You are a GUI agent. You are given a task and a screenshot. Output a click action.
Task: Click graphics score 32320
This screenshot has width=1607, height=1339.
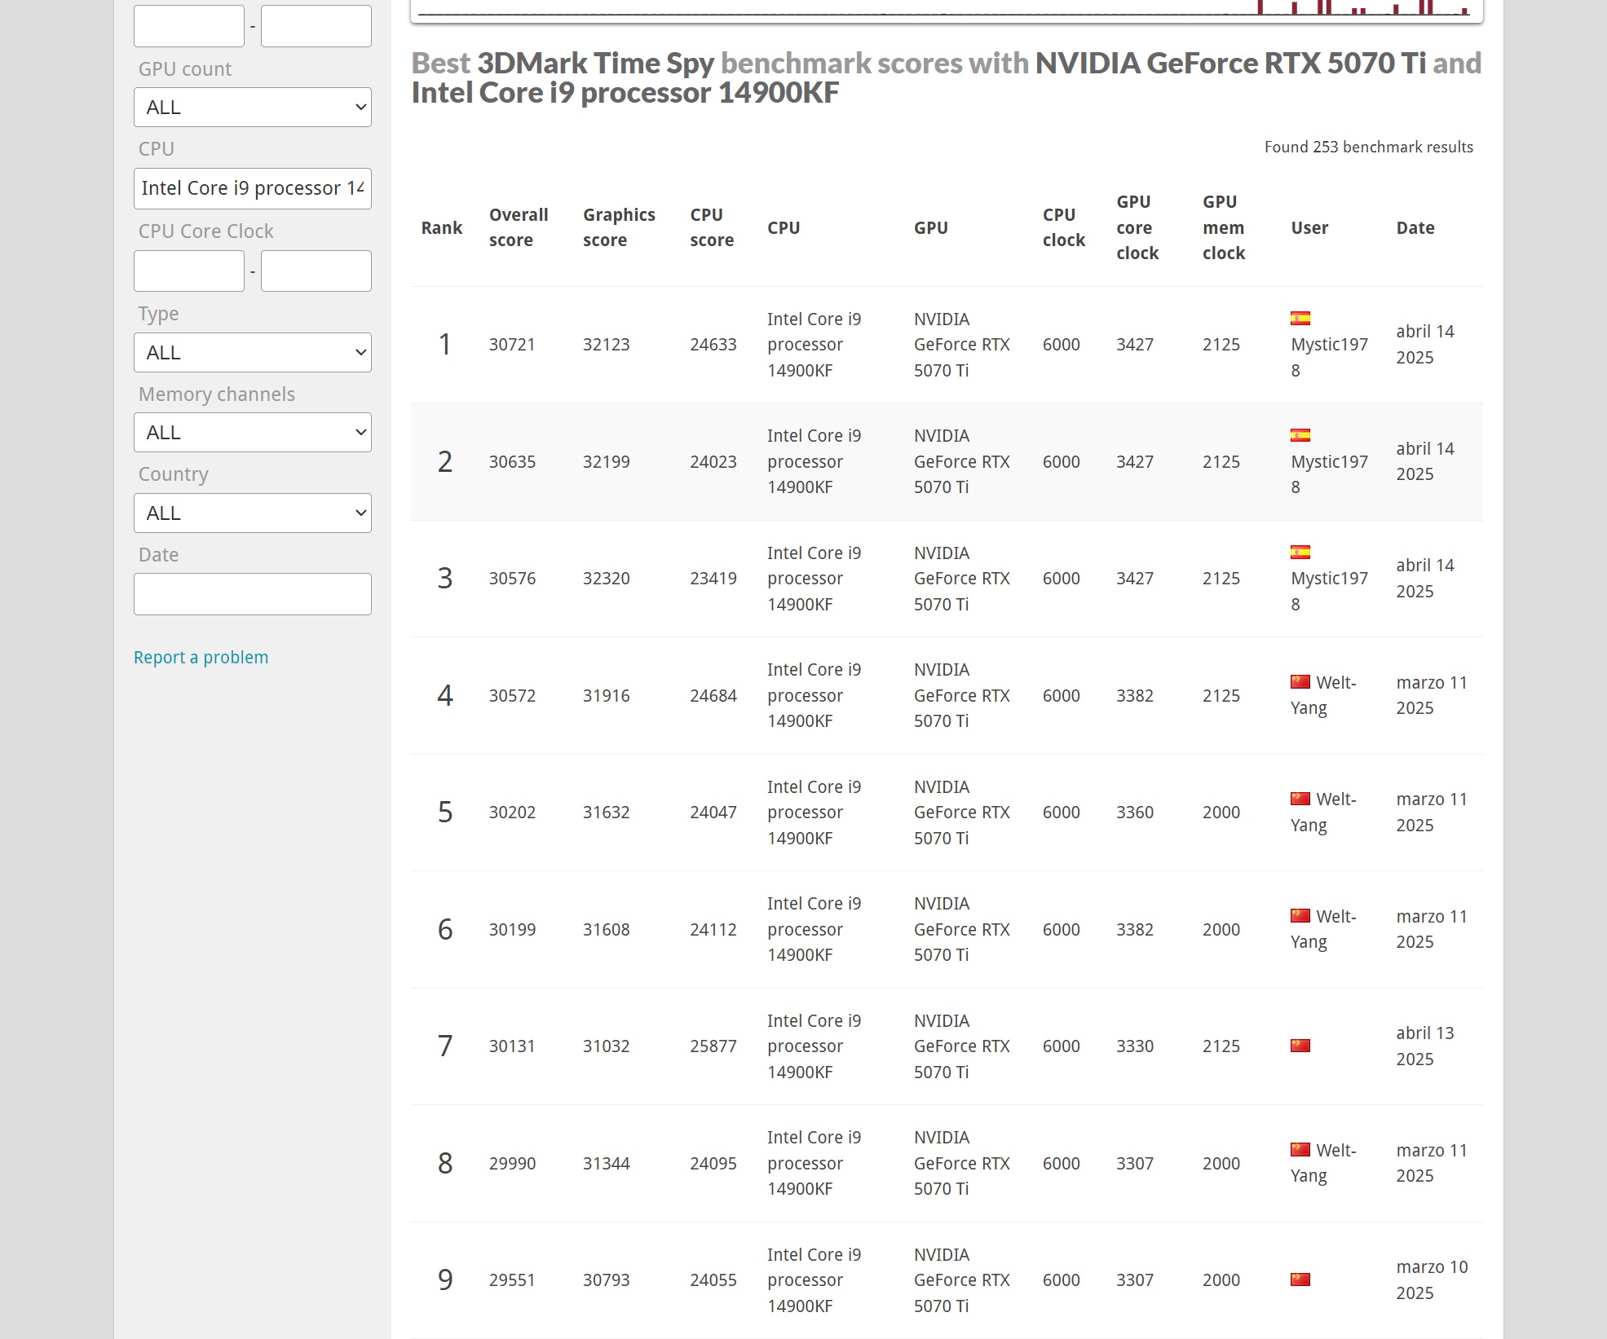pyautogui.click(x=606, y=579)
